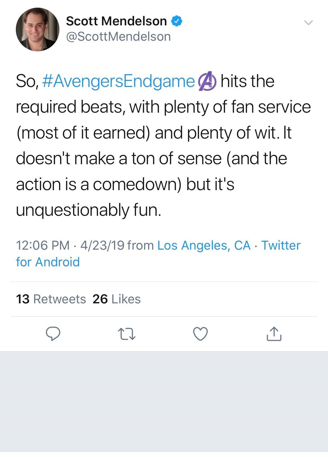Open the share tweet icon
The image size is (328, 457).
(274, 334)
